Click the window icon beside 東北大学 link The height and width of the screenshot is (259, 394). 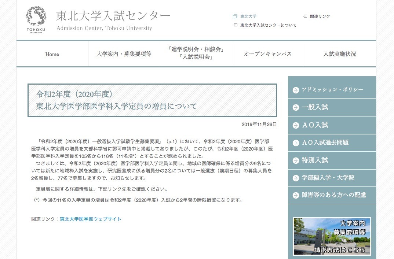(x=235, y=16)
